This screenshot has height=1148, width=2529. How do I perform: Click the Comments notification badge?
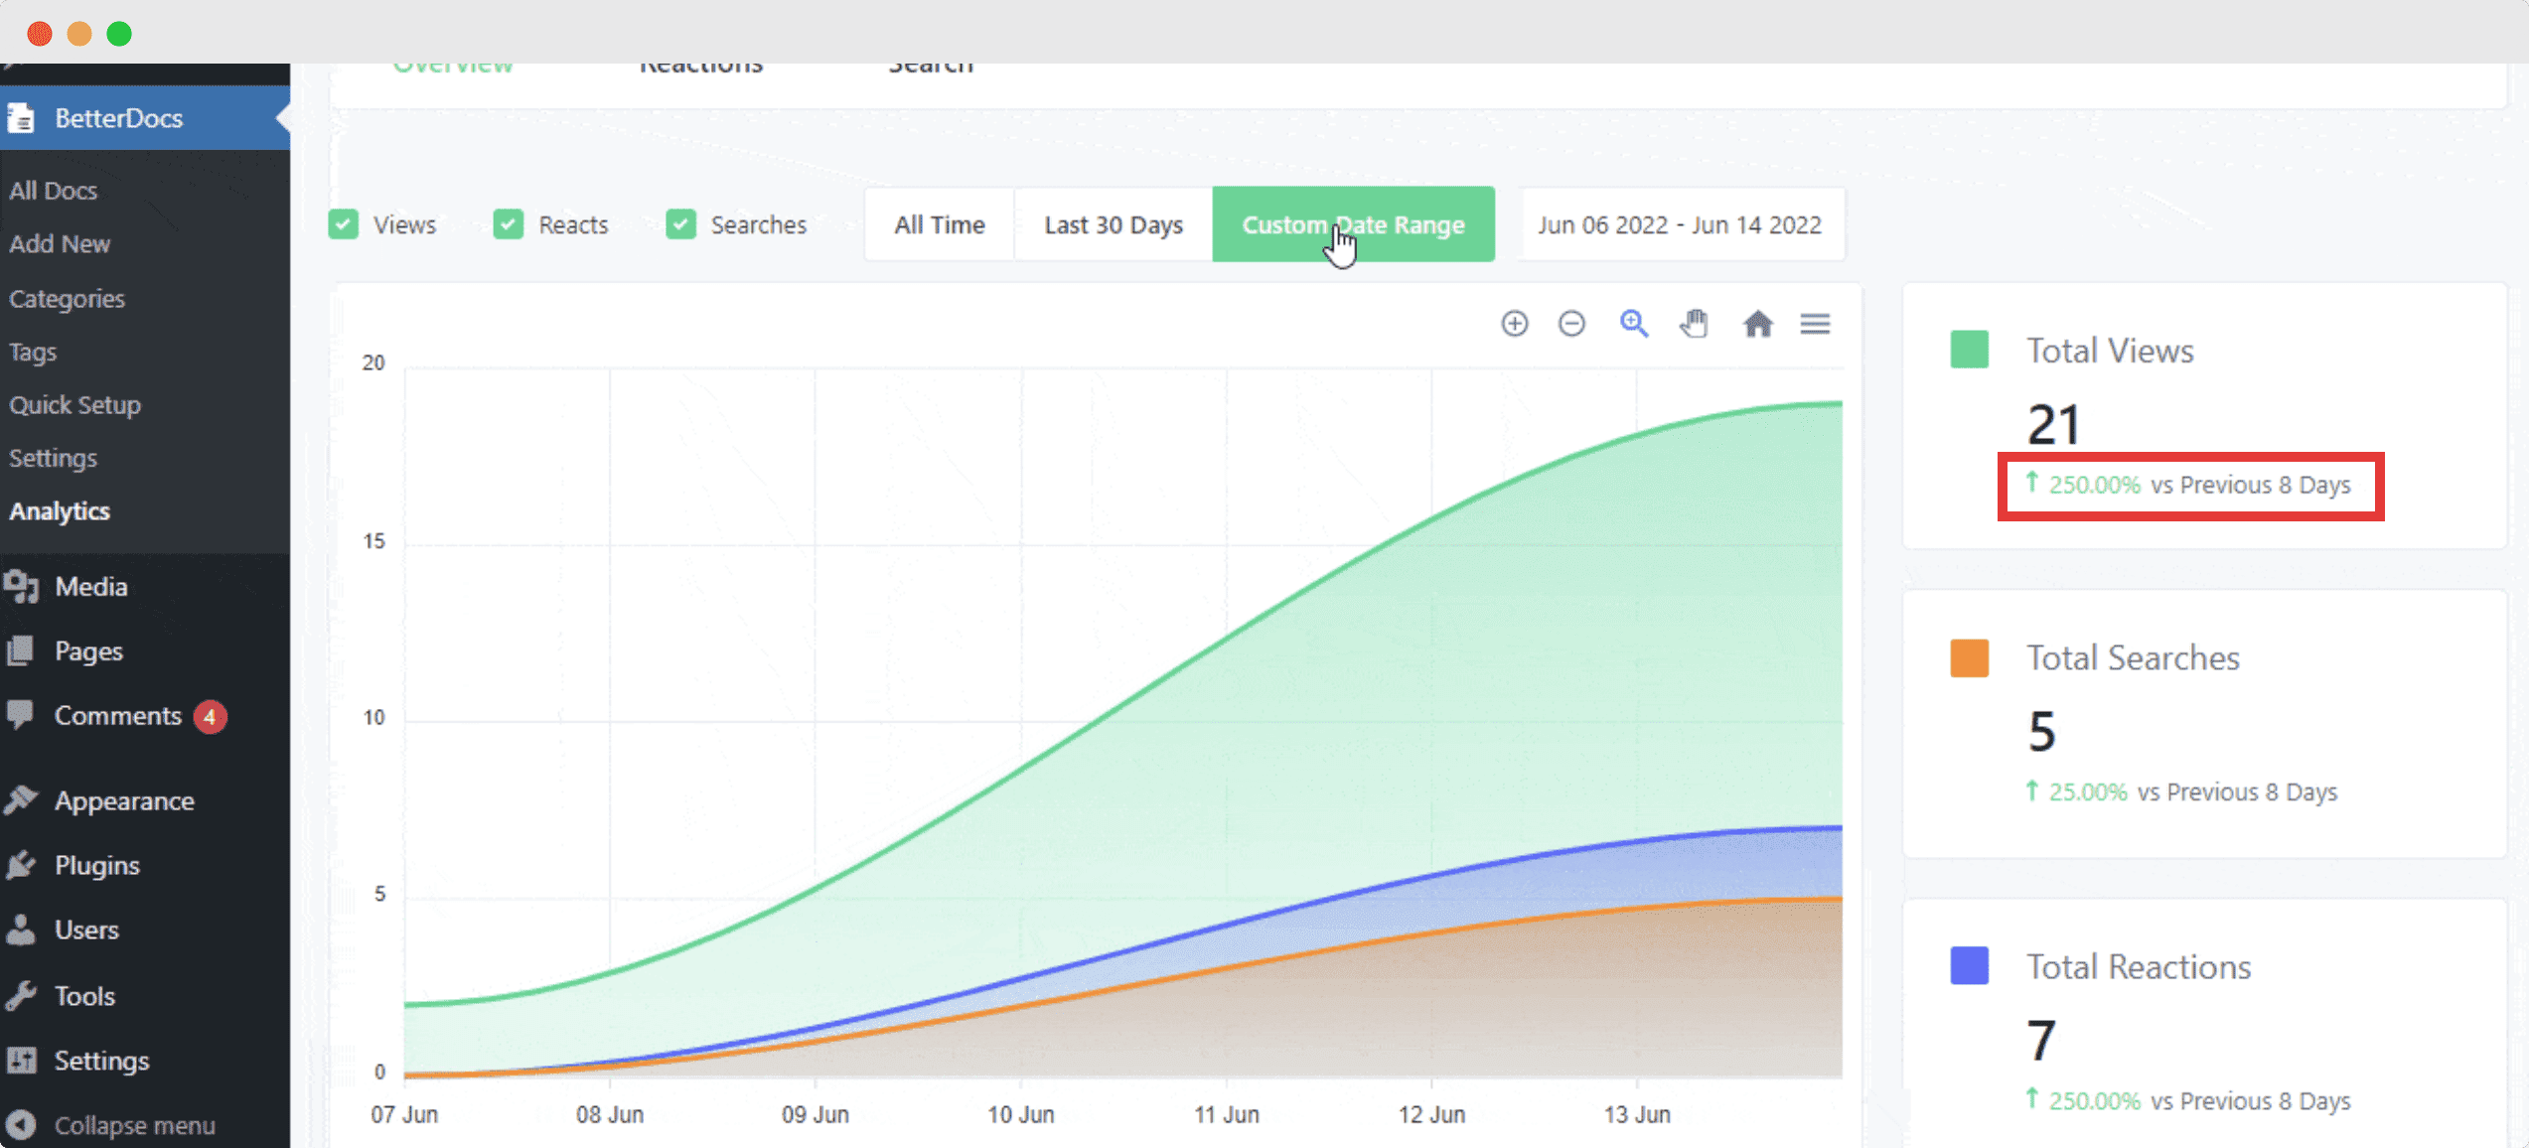tap(210, 715)
